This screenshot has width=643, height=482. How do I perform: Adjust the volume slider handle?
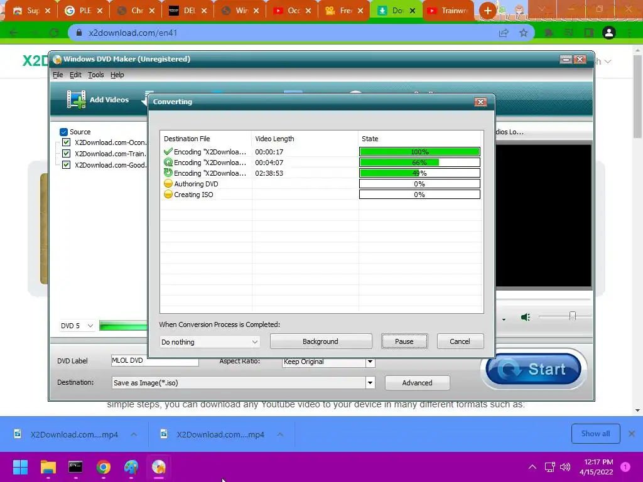[573, 316]
